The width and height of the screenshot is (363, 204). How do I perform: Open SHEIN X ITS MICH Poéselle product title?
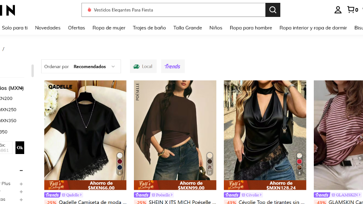(182, 202)
